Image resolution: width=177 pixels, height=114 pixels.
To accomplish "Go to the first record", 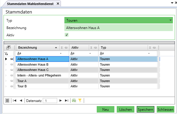I will tap(15, 101).
